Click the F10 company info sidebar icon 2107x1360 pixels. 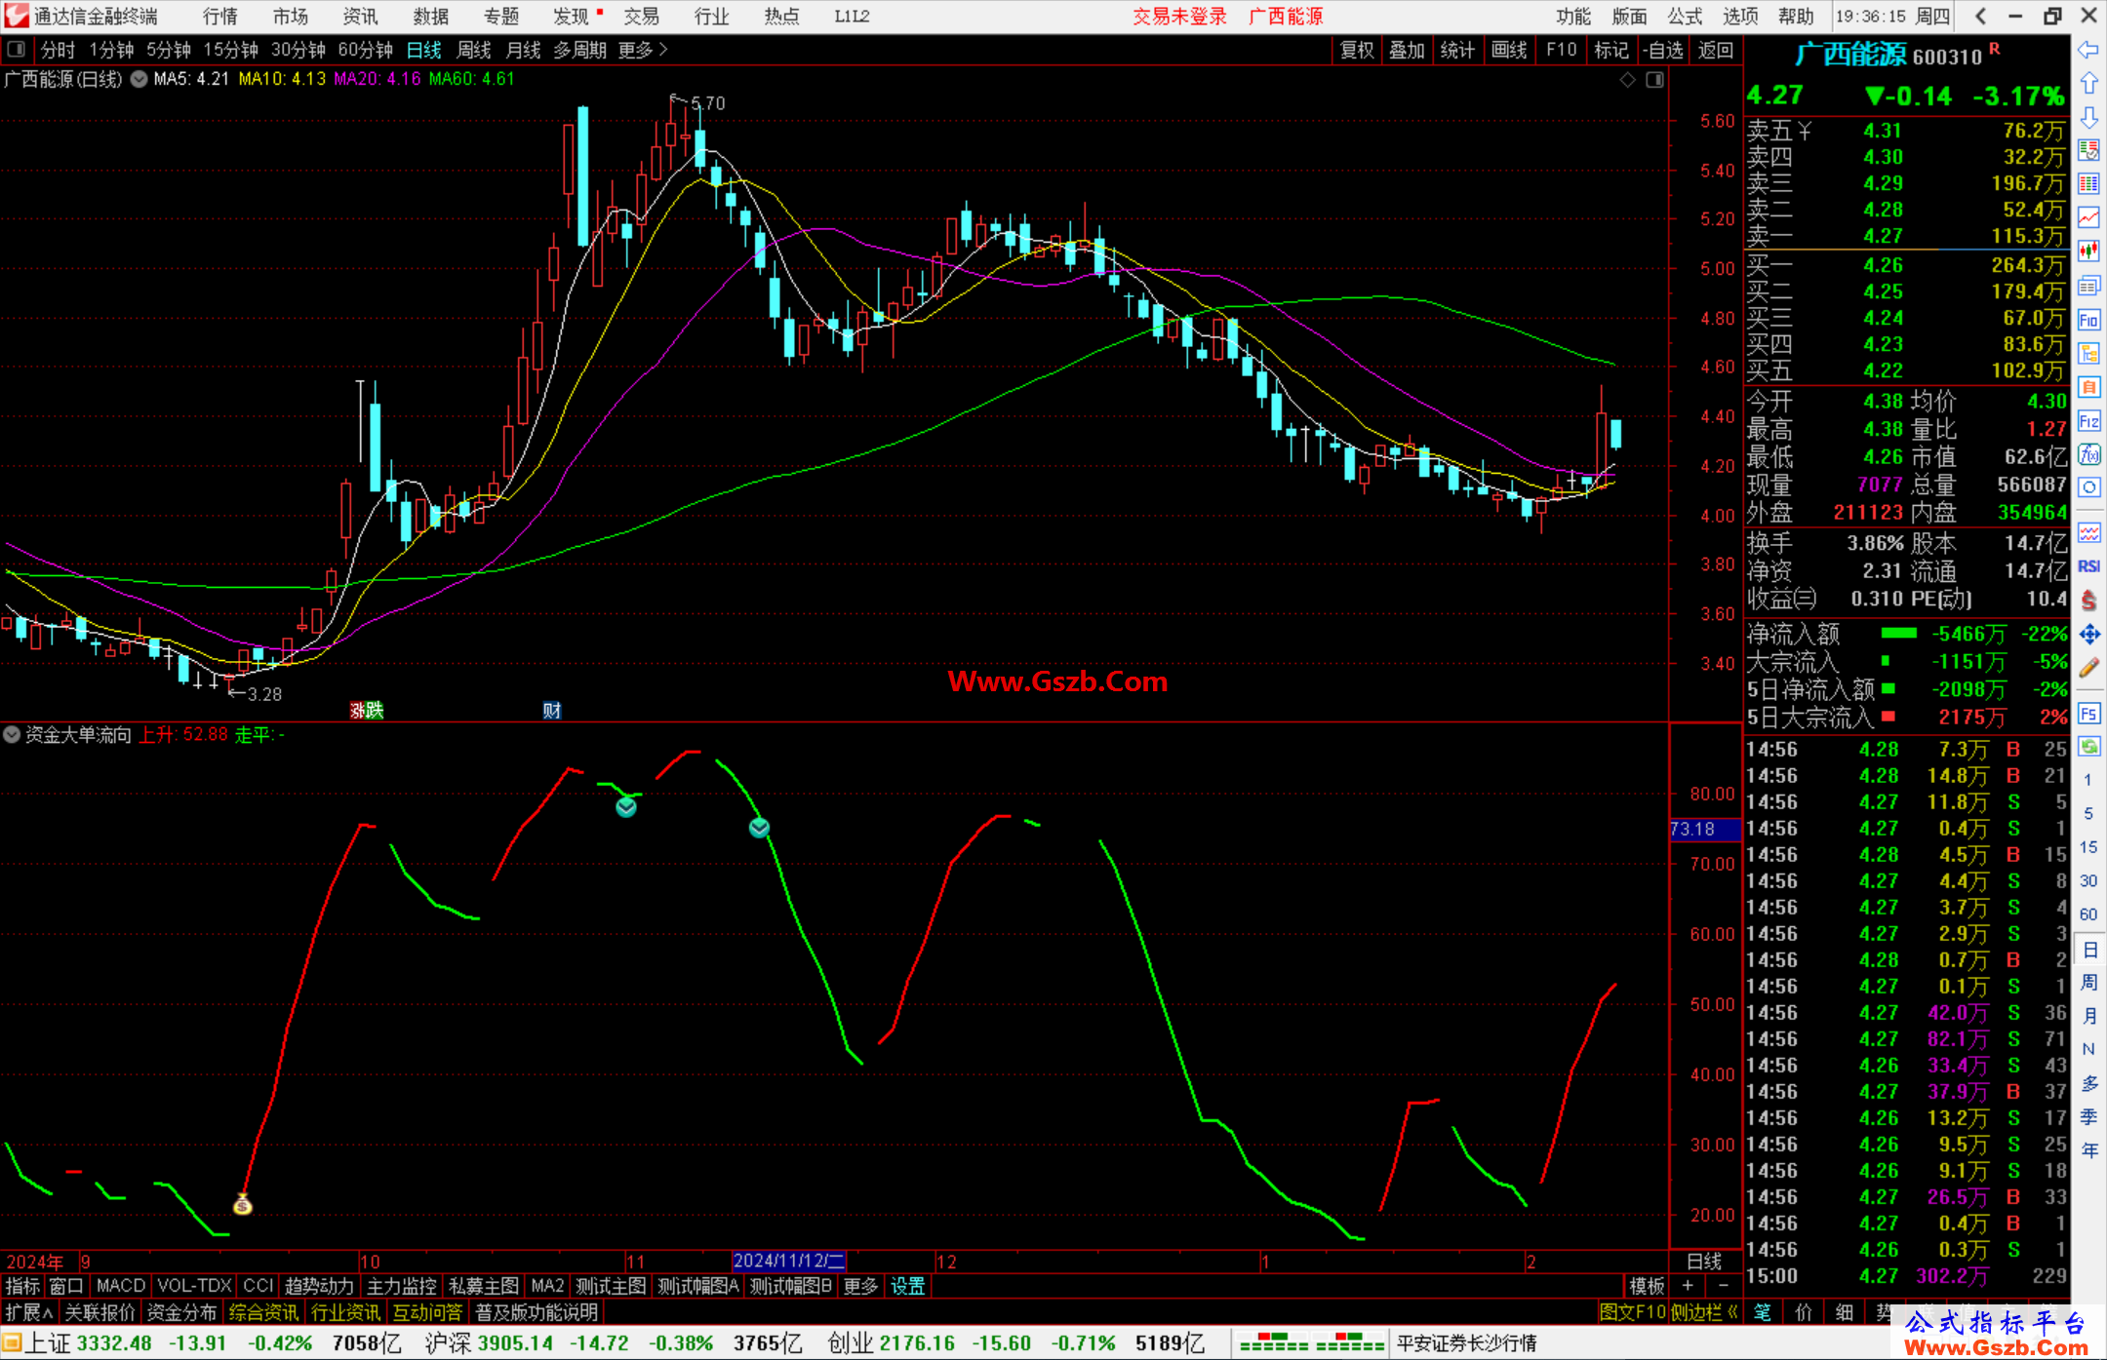coord(2088,320)
